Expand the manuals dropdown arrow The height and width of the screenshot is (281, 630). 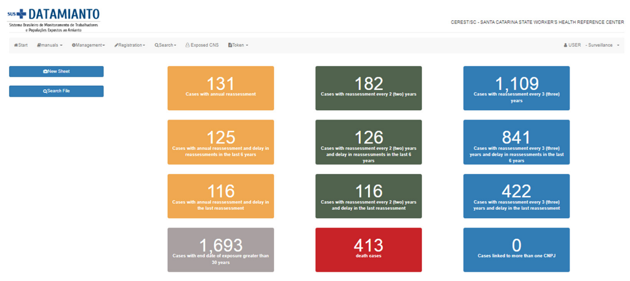(x=61, y=46)
